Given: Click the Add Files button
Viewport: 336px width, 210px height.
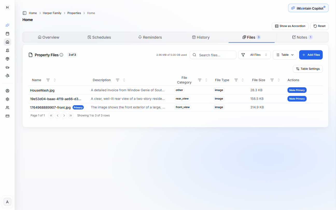Looking at the screenshot, I should (311, 55).
